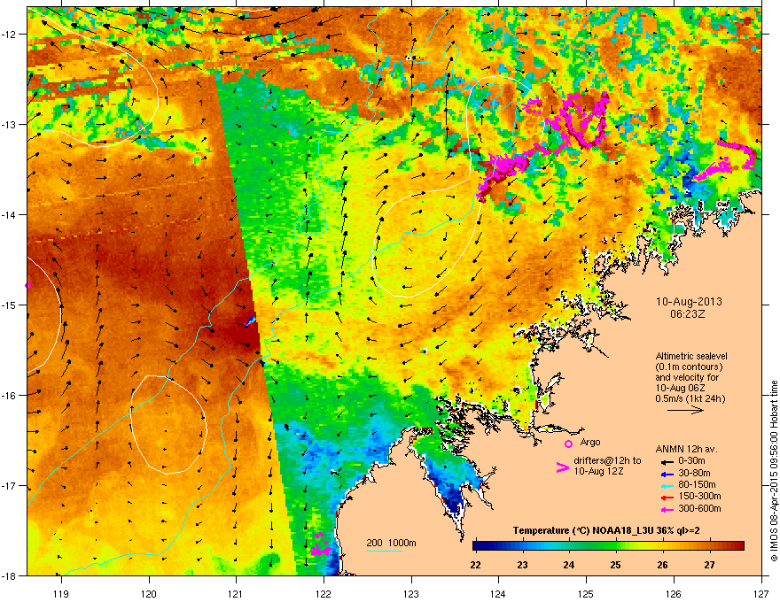Click the blue-cyan mooring arrow near 121E 15S
The width and height of the screenshot is (780, 602).
point(250,321)
